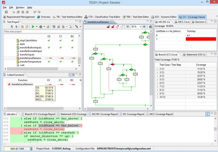Viewport: 218px width, 152px height.
Task: Click the red toggle button in Called Functions panel header
Action: point(72,75)
